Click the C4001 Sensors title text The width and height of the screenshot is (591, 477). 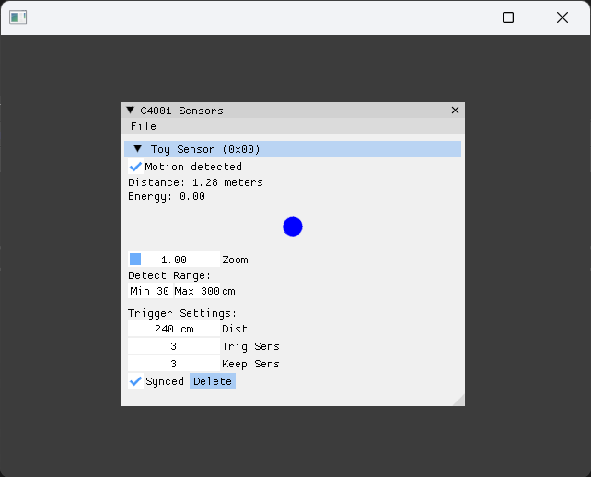pyautogui.click(x=181, y=111)
